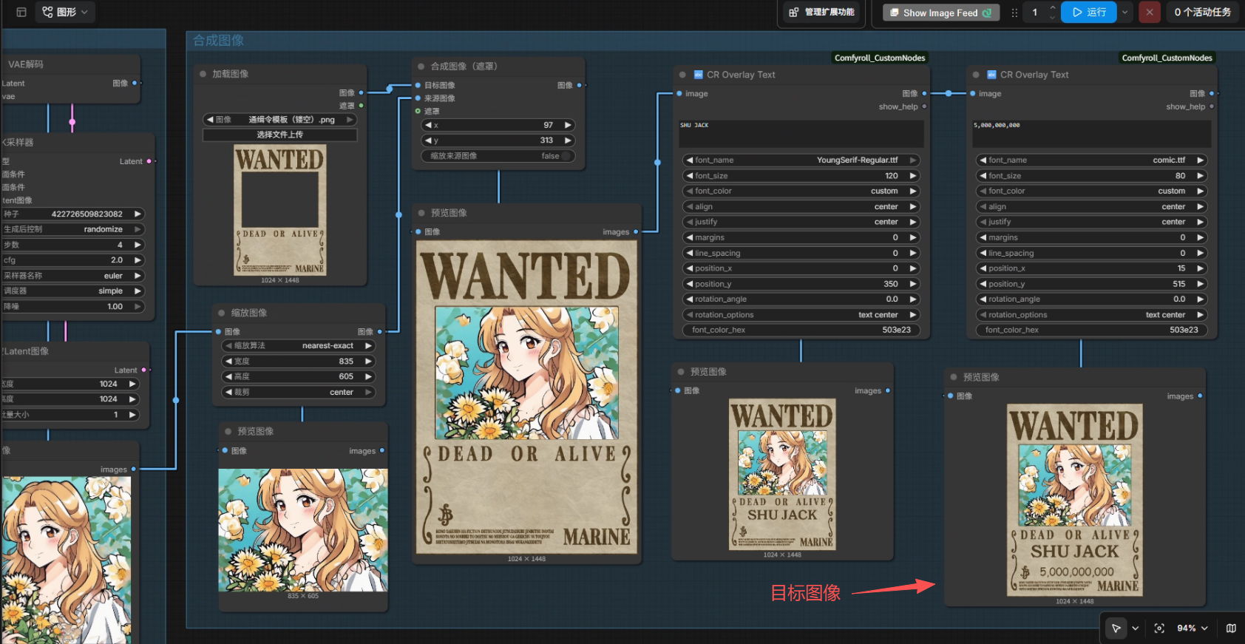1245x644 pixels.
Task: Open the 0个活动任务 queue indicator
Action: click(x=1202, y=13)
